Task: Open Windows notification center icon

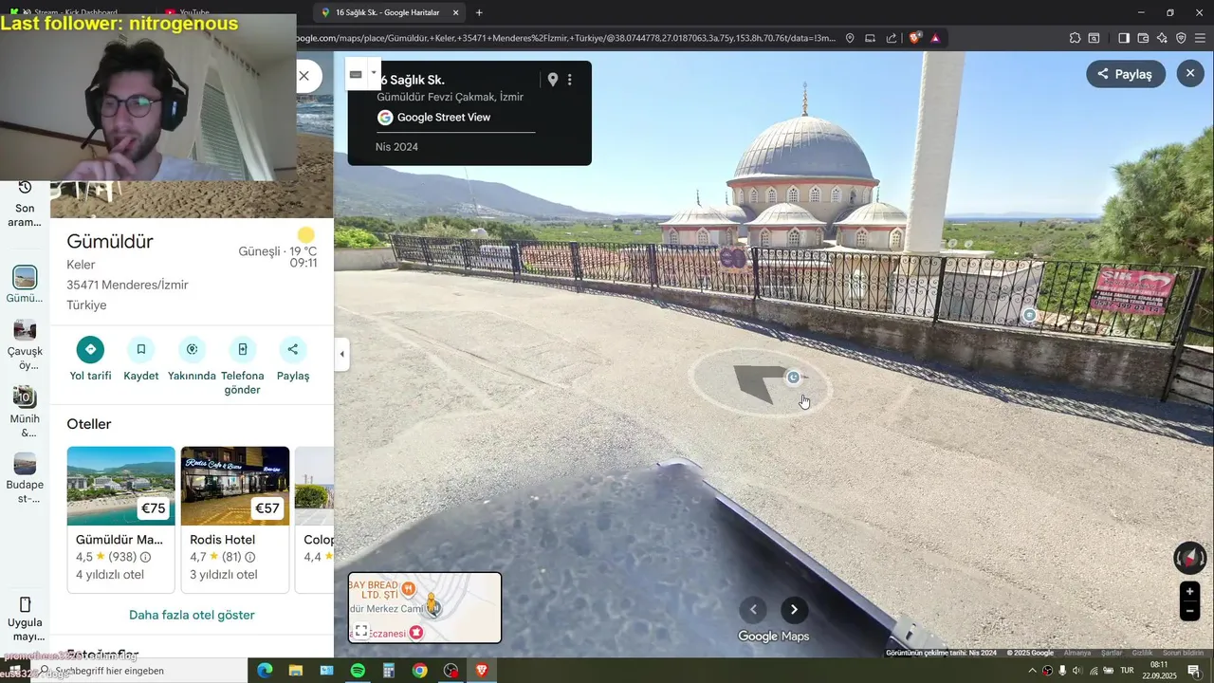Action: (1194, 671)
